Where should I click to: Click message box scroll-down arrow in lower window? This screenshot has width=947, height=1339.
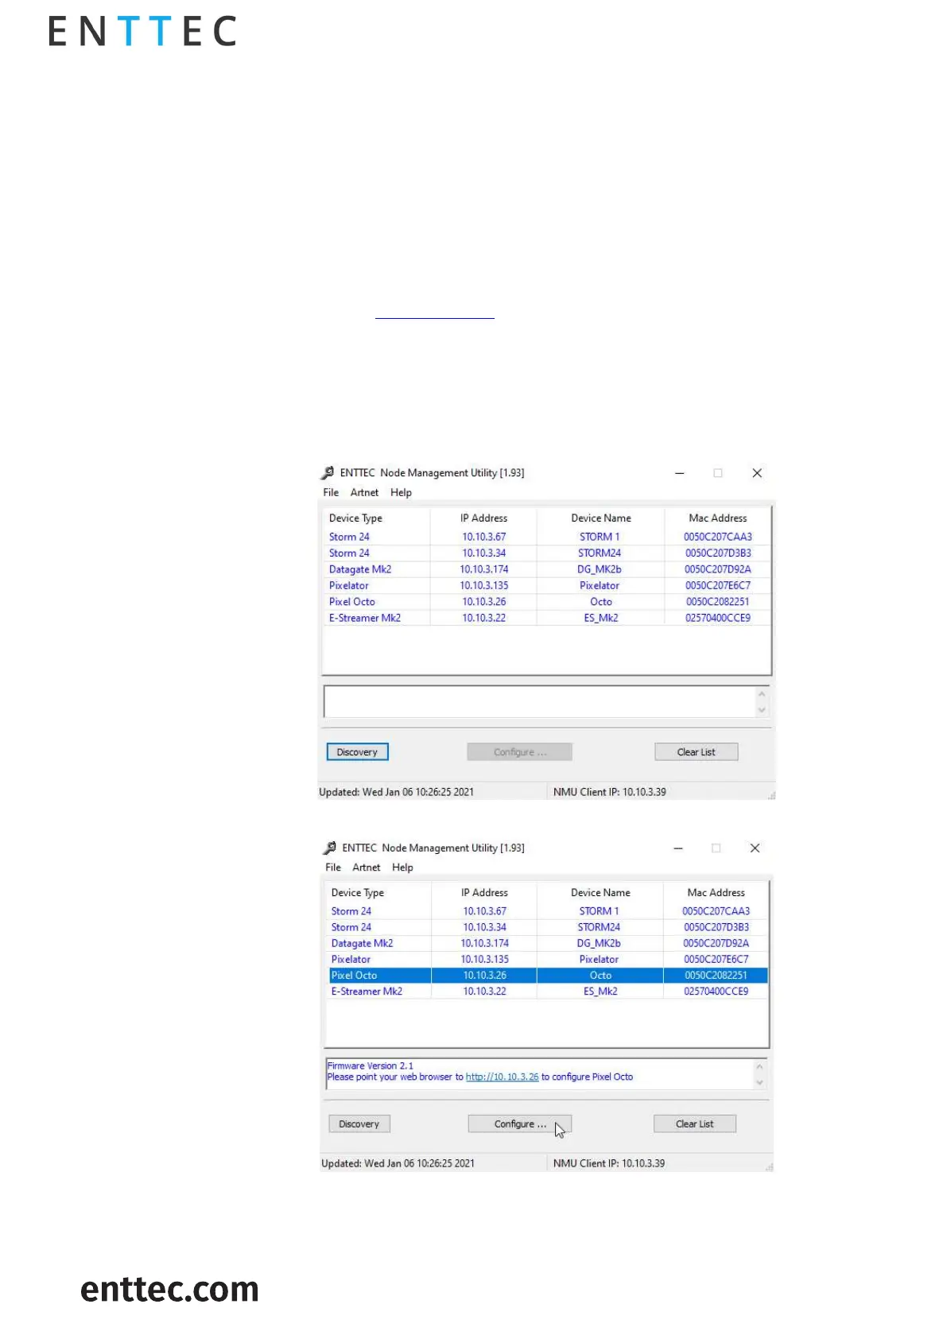click(759, 1082)
